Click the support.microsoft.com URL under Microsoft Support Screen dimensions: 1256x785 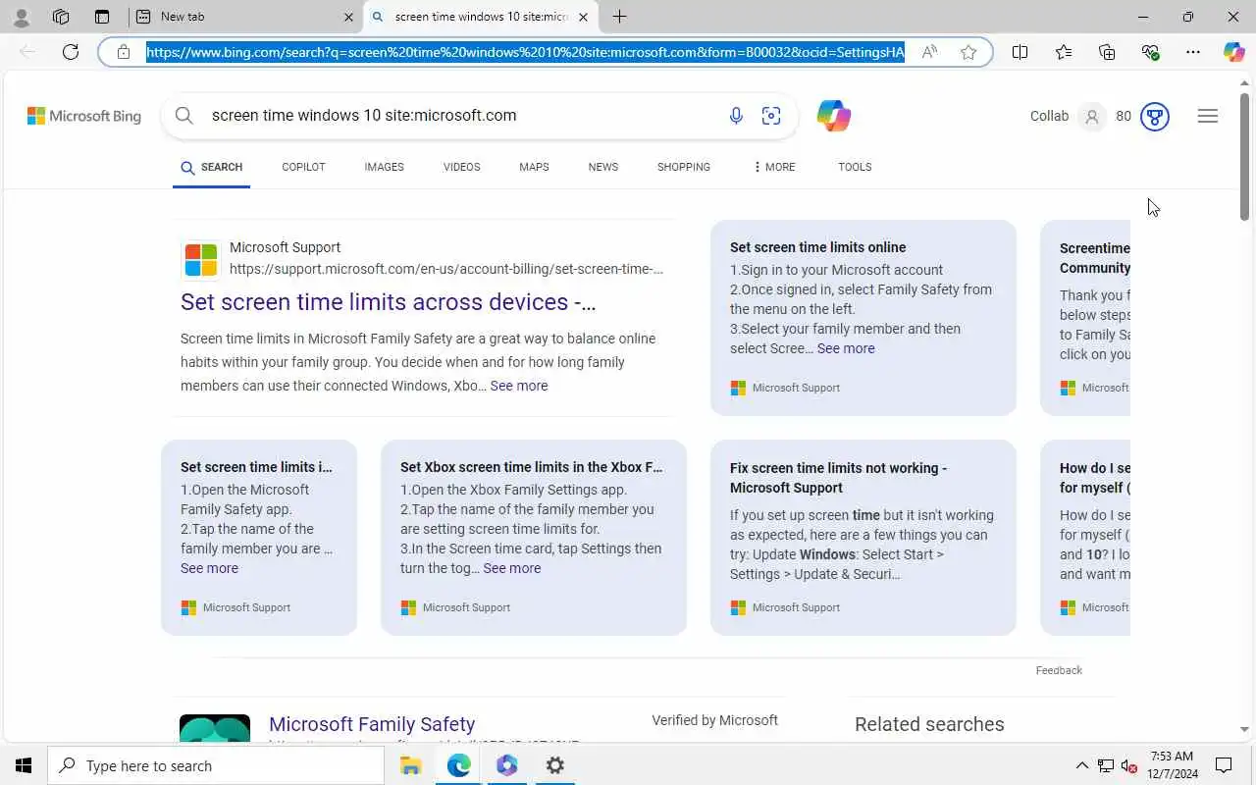(x=446, y=269)
